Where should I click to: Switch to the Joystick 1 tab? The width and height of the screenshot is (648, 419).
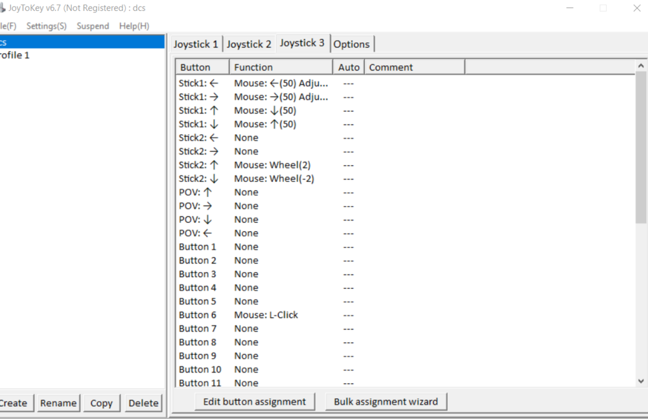point(196,44)
